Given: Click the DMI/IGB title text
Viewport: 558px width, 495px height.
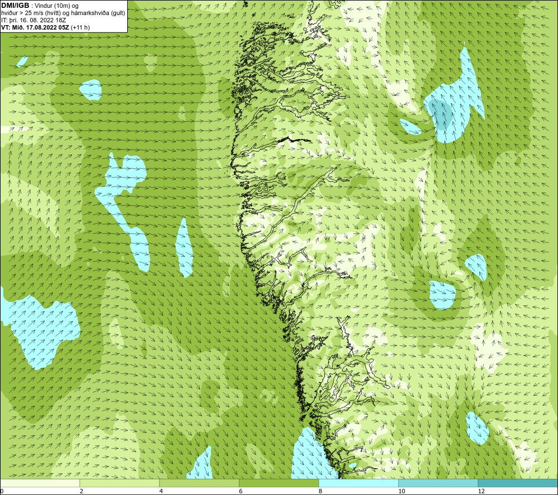Looking at the screenshot, I should coord(15,6).
